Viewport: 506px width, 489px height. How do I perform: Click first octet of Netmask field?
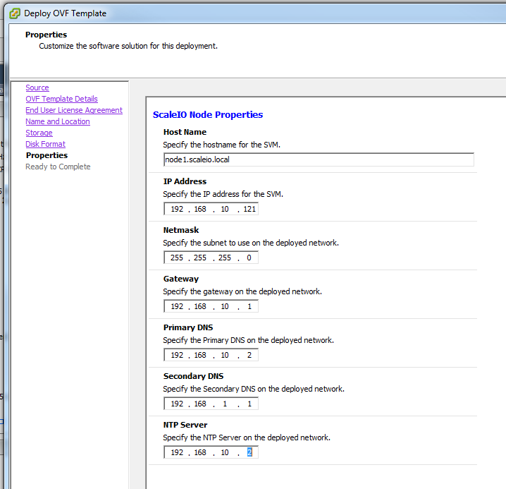(177, 258)
